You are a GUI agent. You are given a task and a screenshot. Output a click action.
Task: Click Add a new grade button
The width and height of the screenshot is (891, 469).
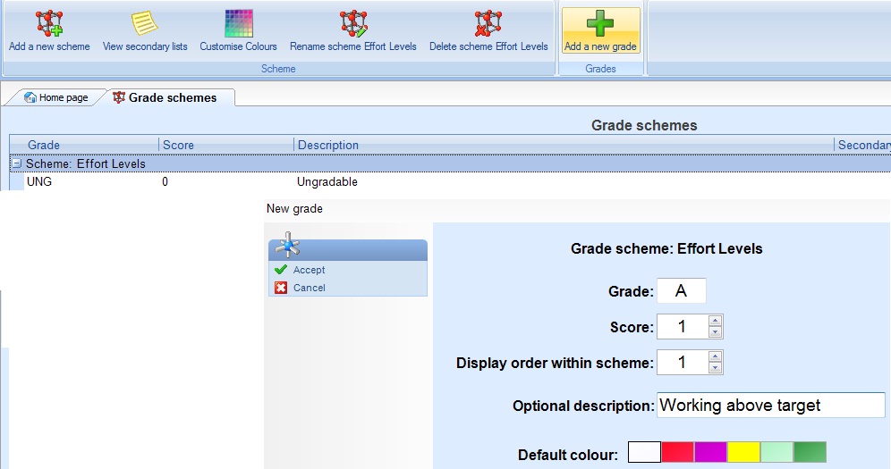[x=600, y=30]
